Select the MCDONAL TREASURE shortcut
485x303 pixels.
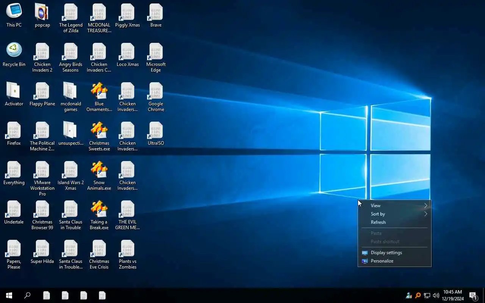click(x=99, y=18)
